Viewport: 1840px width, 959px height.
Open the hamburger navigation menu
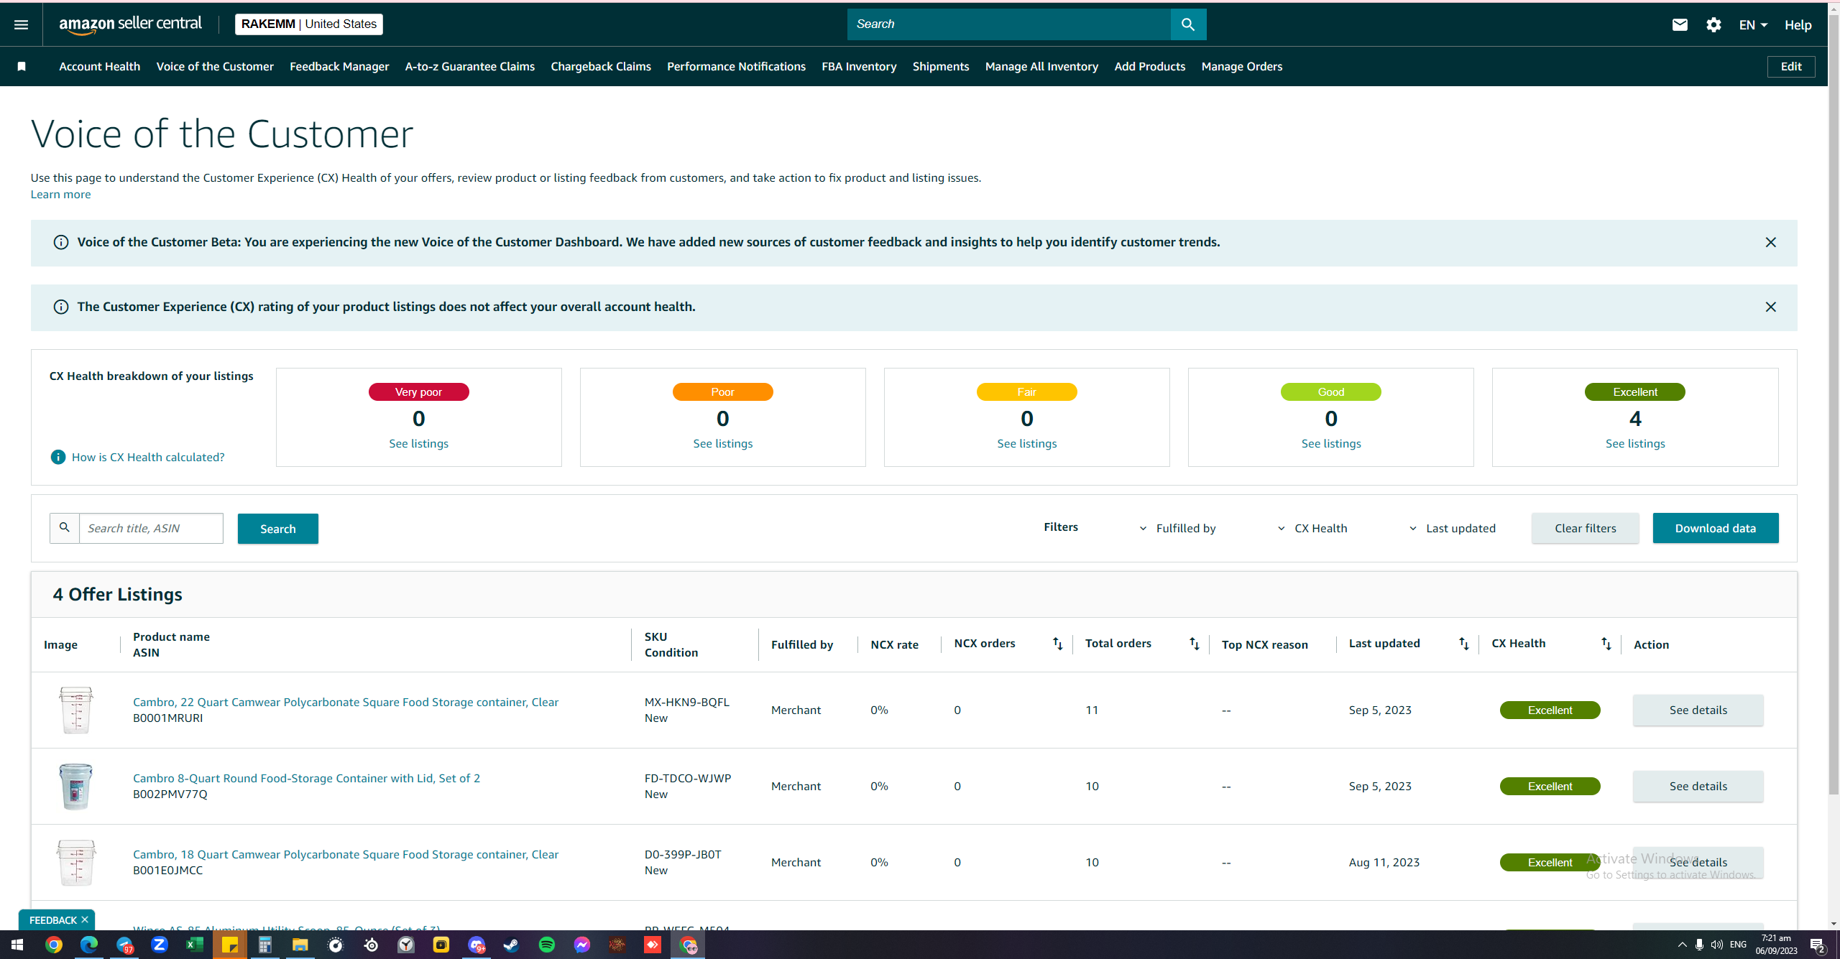(21, 24)
